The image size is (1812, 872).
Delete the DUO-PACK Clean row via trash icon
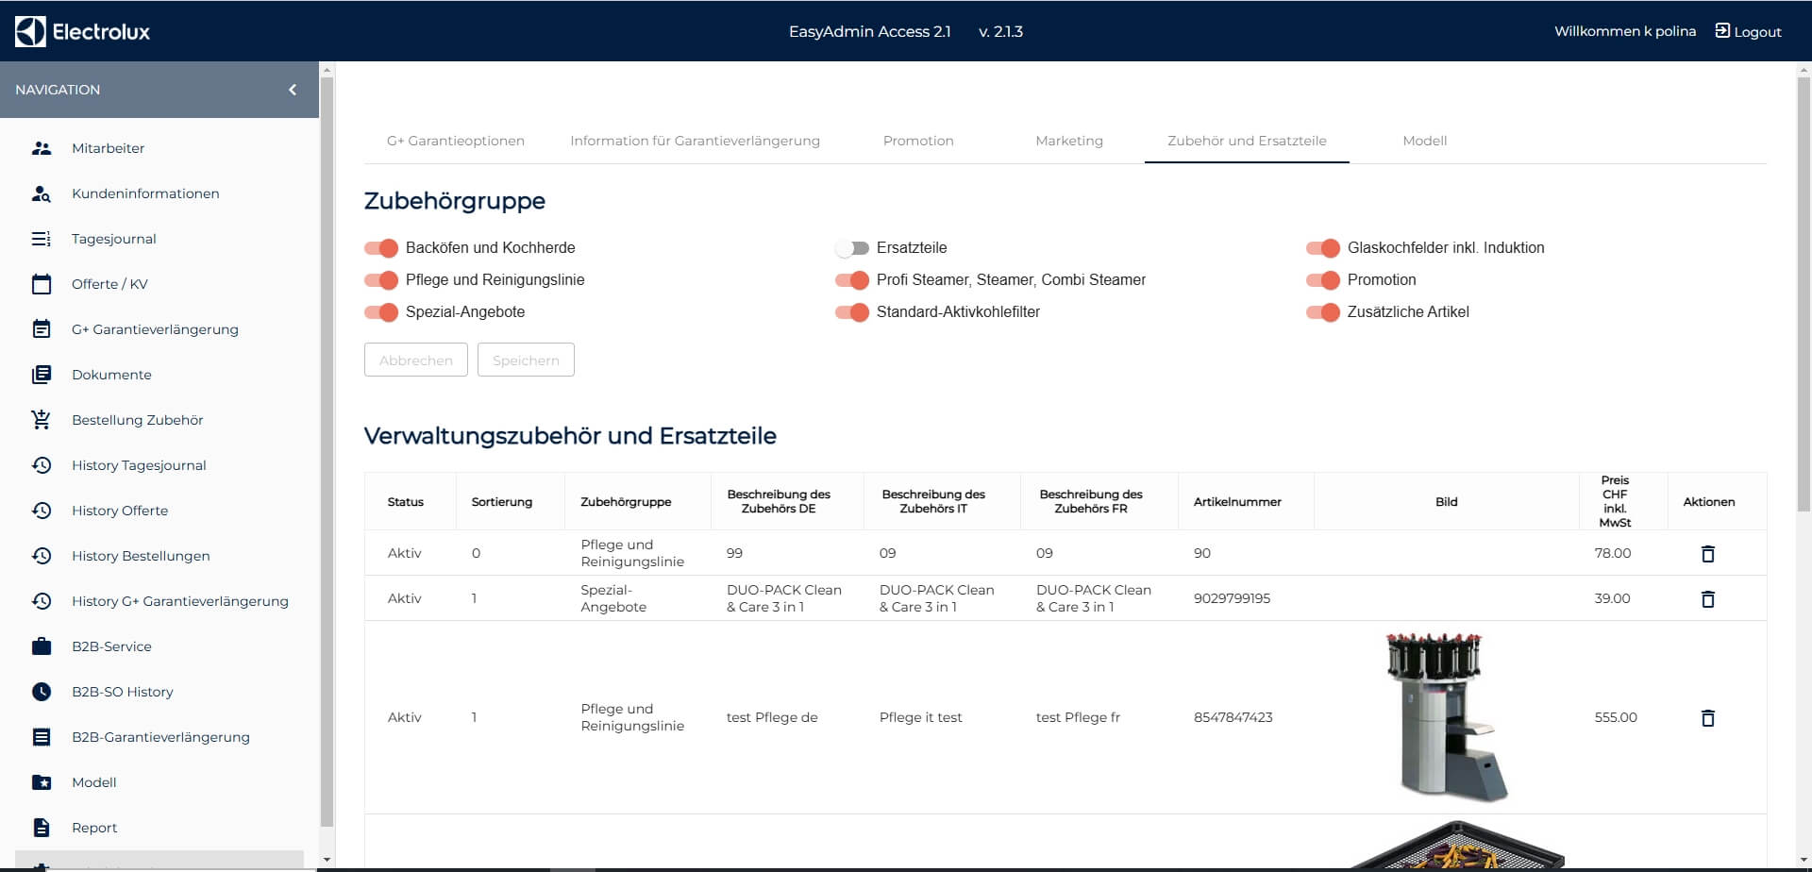coord(1707,599)
